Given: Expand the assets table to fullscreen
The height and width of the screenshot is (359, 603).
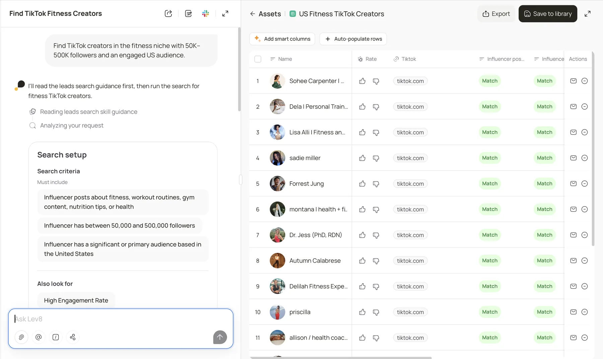Looking at the screenshot, I should (588, 14).
